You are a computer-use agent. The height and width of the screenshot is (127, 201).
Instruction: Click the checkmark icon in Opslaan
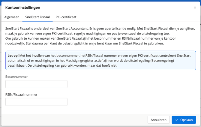click(177, 120)
